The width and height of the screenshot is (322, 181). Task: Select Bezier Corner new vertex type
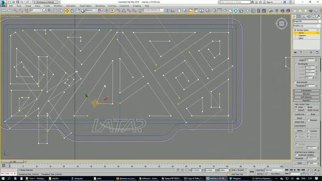(305, 110)
